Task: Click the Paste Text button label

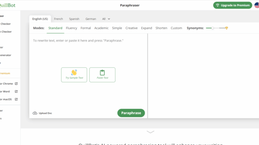Action: click(x=102, y=78)
